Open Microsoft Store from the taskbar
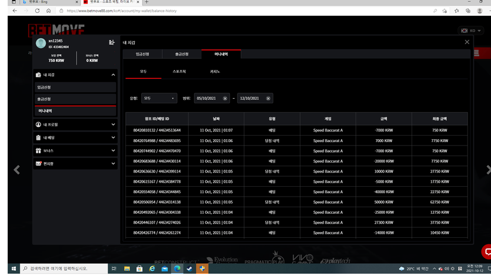 point(139,268)
